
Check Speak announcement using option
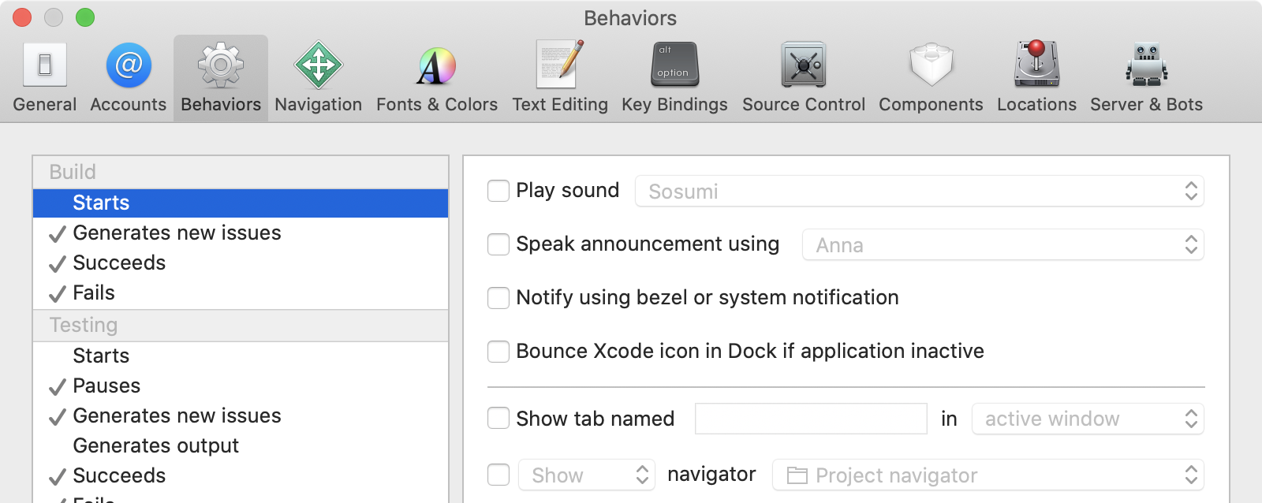click(x=498, y=244)
